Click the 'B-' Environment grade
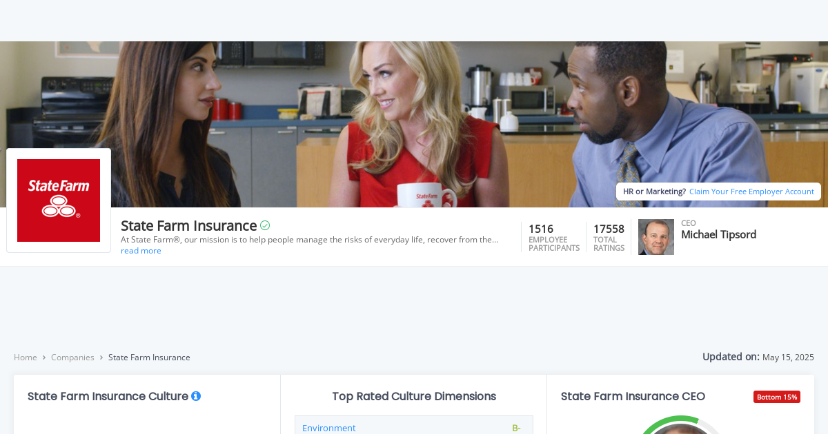Viewport: 828px width, 434px height. click(x=516, y=428)
